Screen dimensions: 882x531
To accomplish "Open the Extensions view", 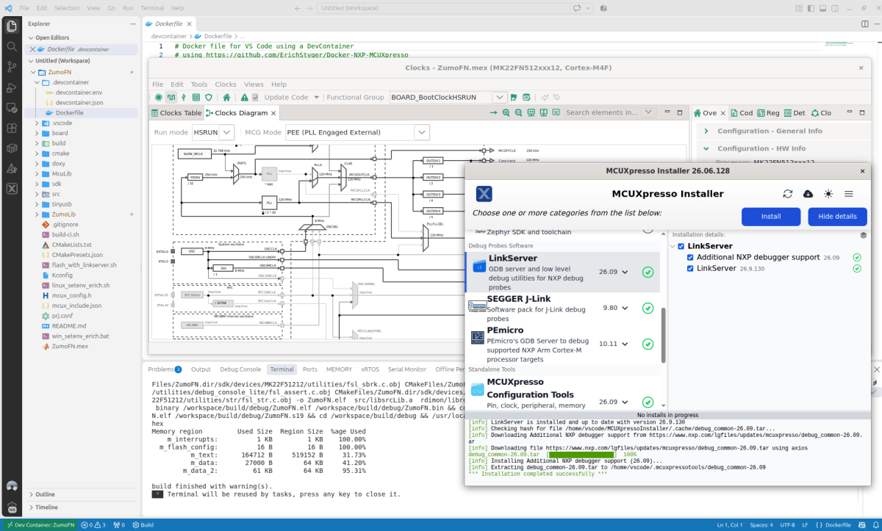I will coord(12,128).
